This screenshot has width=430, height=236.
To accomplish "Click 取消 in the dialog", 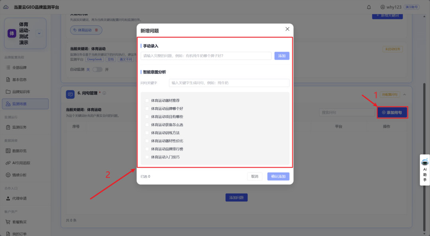I will (x=254, y=176).
